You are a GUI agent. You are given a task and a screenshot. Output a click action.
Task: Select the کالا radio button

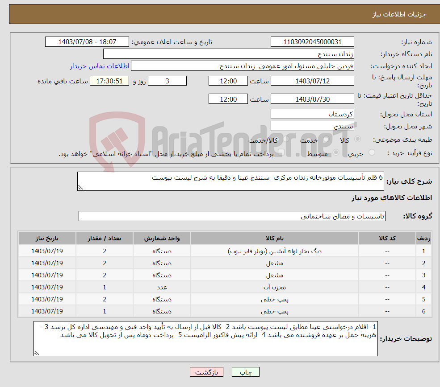click(357, 139)
